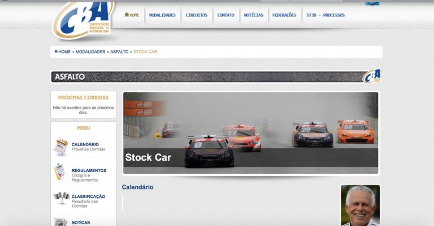Screen dimensions: 434x226
Task: Open Notícias in the top navigation
Action: pos(253,15)
